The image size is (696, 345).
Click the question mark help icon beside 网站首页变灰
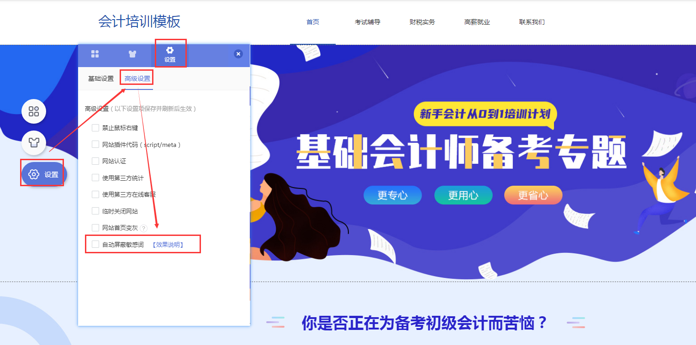tap(143, 228)
